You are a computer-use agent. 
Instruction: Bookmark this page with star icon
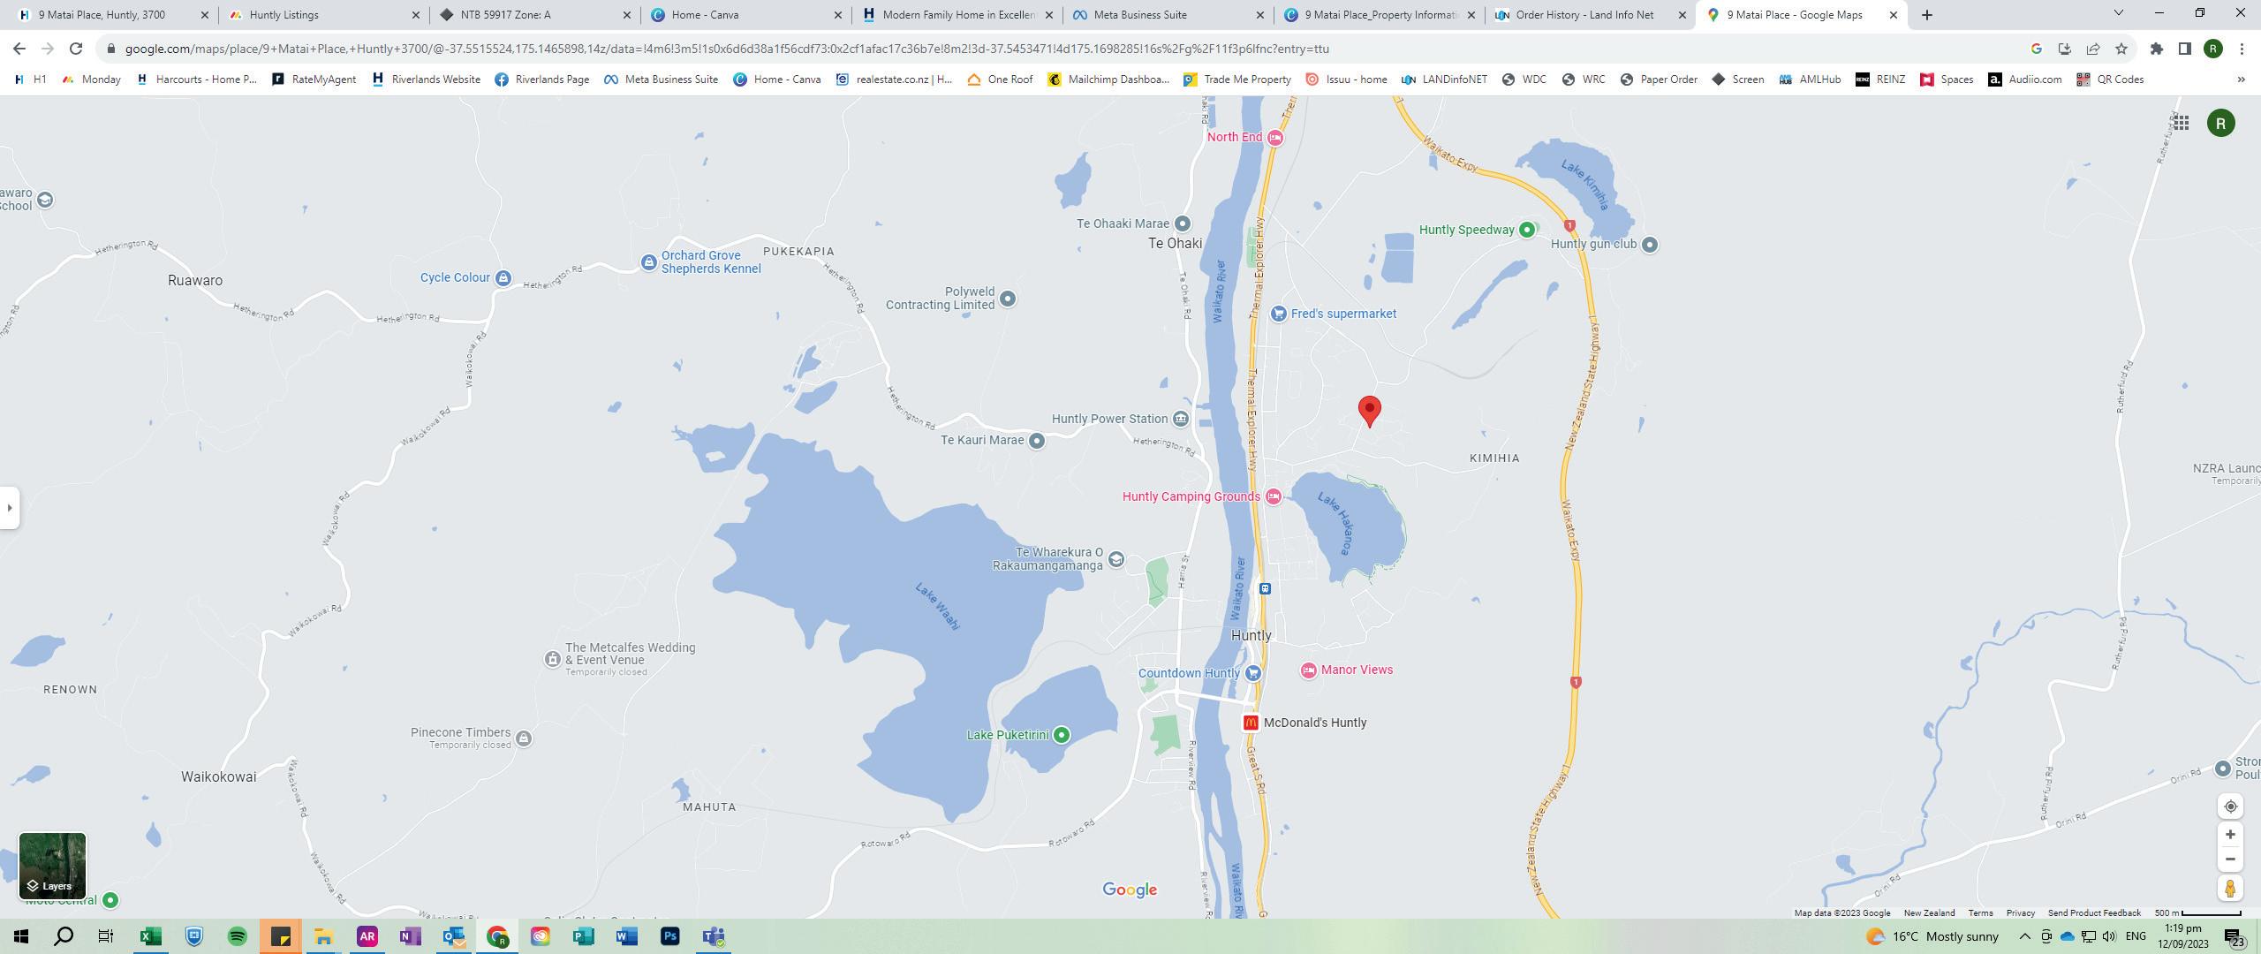2121,49
